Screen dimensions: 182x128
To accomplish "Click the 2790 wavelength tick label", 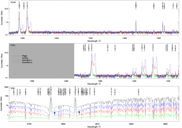I will point(29,124).
